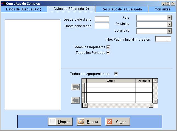Expand the Provincia dropdown
Image resolution: width=177 pixels, height=131 pixels.
click(x=169, y=24)
